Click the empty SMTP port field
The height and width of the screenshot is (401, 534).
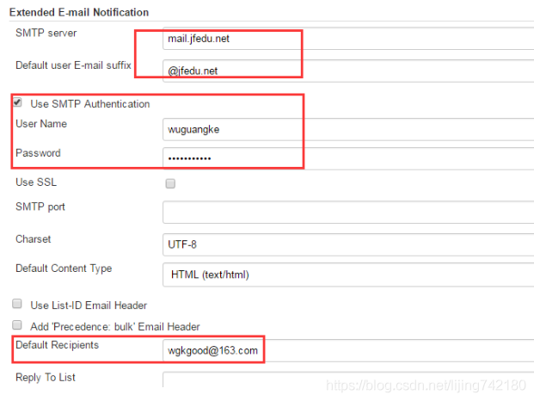pos(344,212)
